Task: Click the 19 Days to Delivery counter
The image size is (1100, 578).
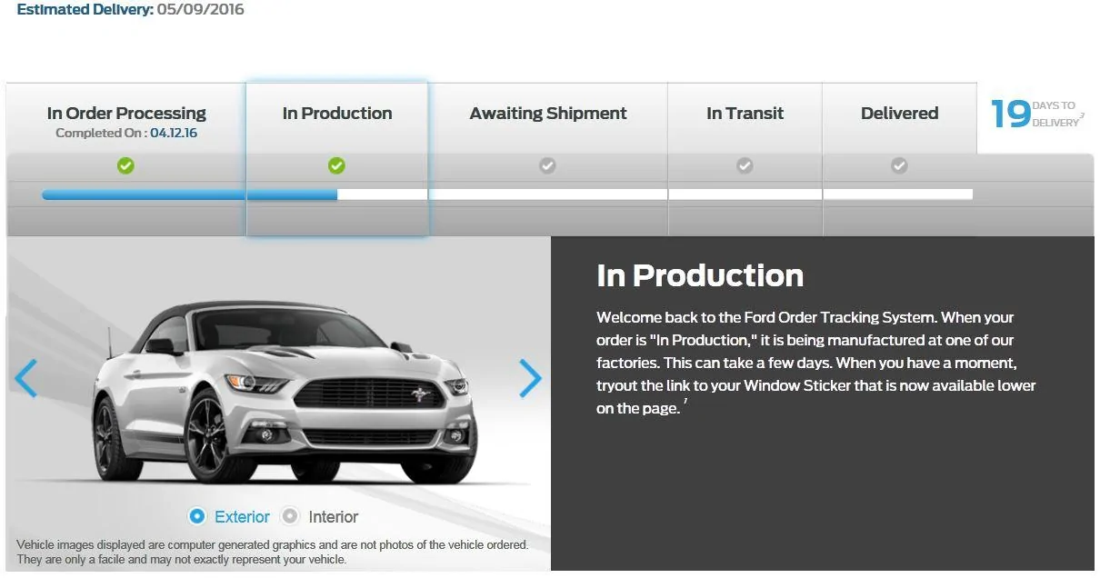Action: [x=1036, y=115]
